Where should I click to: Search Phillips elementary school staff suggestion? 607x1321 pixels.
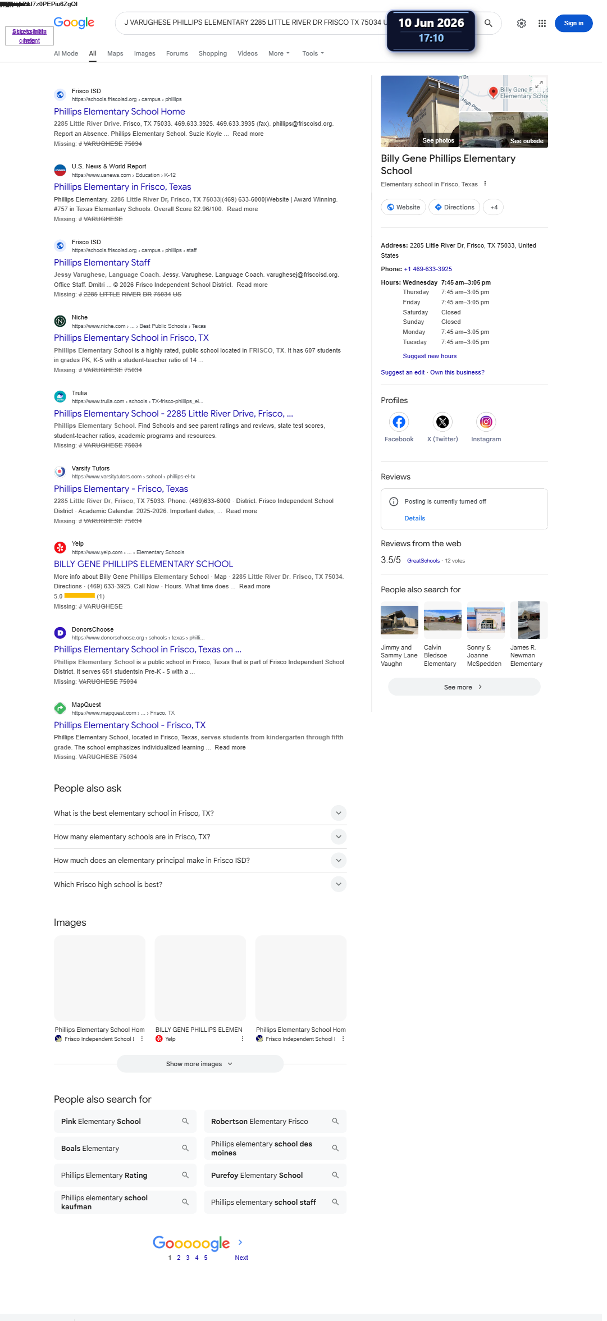(x=275, y=1202)
